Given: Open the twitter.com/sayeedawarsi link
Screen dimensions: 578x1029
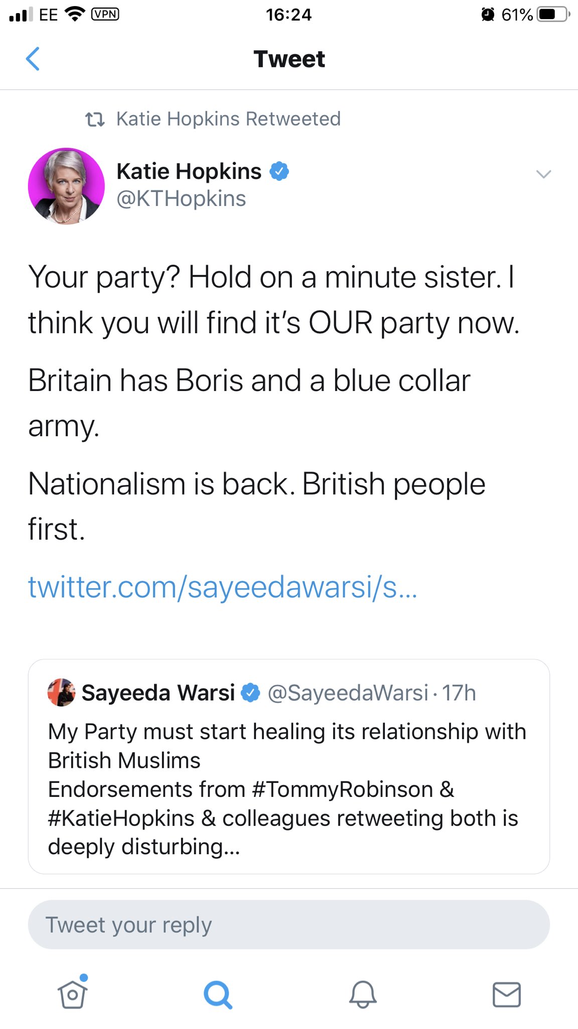Looking at the screenshot, I should [222, 587].
